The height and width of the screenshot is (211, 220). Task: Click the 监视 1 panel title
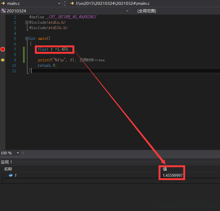(x=6, y=162)
